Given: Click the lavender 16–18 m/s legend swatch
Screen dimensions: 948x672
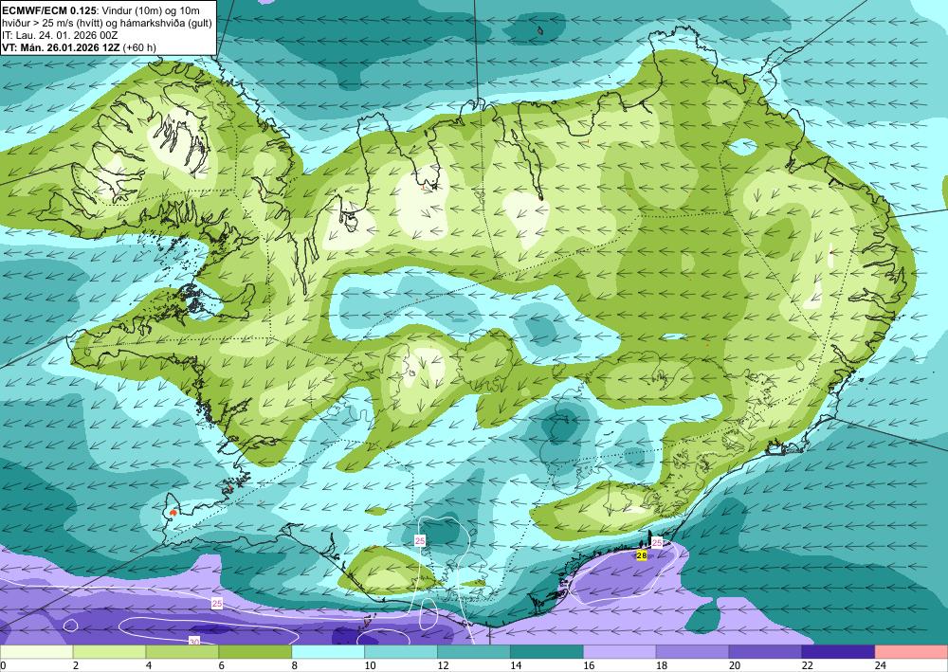Looking at the screenshot, I should click(620, 652).
